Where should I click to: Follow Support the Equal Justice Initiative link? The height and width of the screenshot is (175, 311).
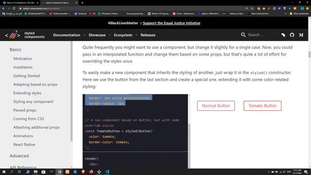click(172, 23)
